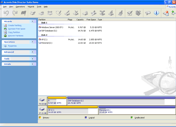Sort by Type column header
This screenshot has height=127, width=176.
pyautogui.click(x=100, y=19)
